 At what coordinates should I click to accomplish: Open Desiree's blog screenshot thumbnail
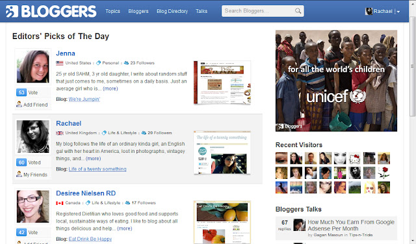222,223
